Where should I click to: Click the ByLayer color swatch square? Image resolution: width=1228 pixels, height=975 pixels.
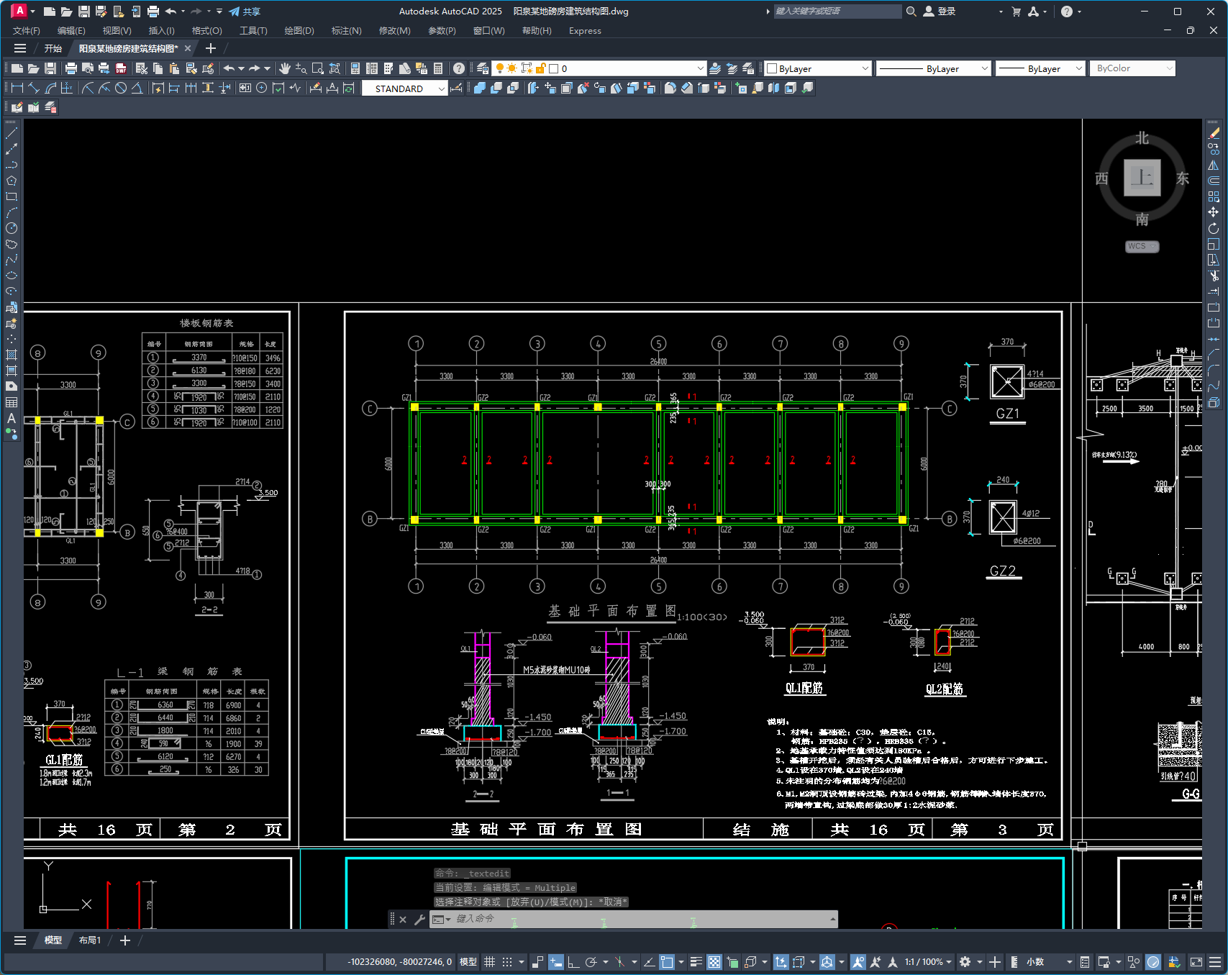(772, 68)
